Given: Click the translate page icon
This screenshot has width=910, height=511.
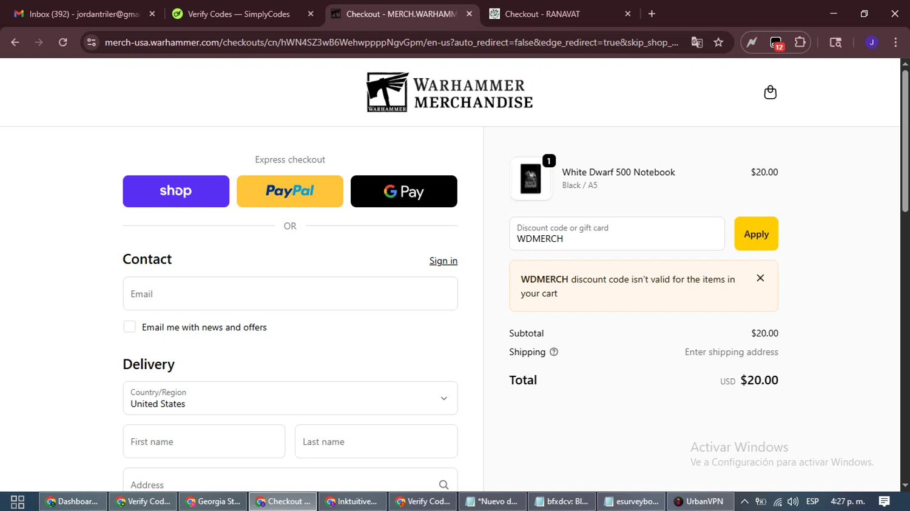Looking at the screenshot, I should (x=696, y=42).
